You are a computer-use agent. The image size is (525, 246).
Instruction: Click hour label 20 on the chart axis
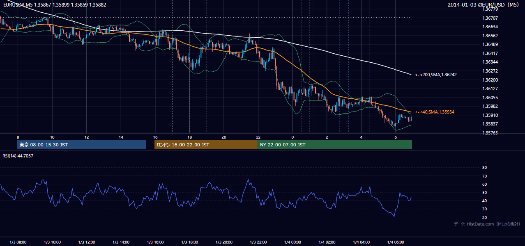pos(223,137)
